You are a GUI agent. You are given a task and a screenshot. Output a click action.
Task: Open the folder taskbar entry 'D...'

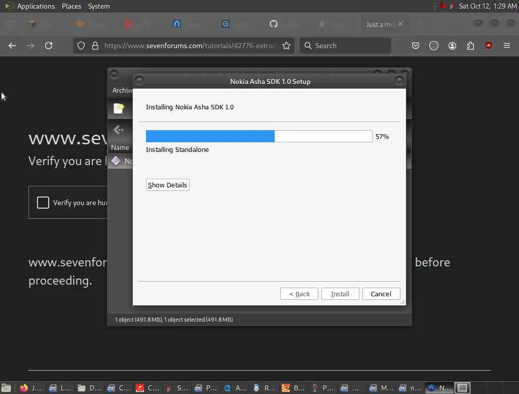point(89,388)
